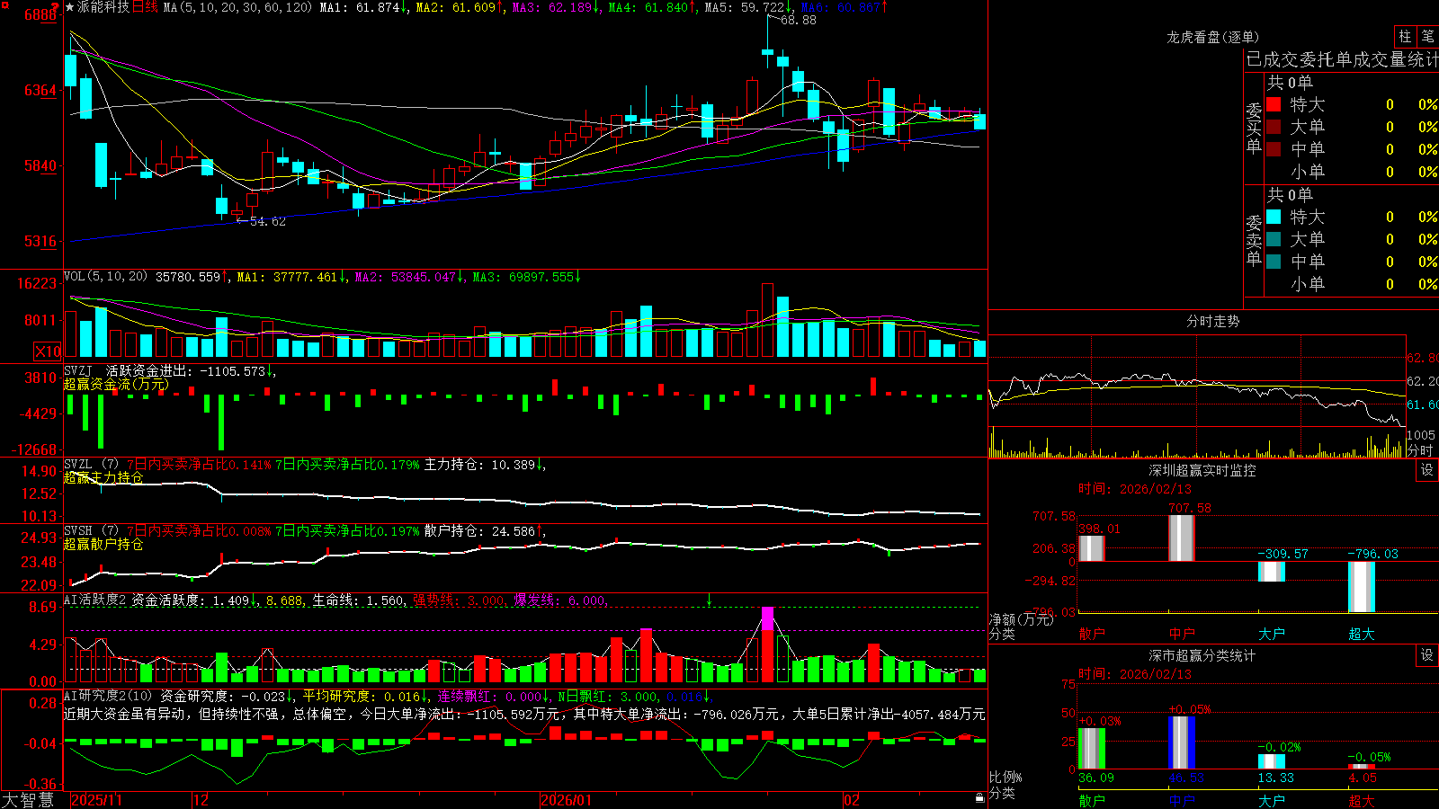Click the star icon before 派能科技
Viewport: 1439px width, 809px height.
pos(69,7)
